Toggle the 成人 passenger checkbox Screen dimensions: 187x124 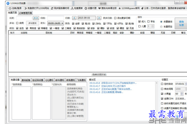coord(139,21)
